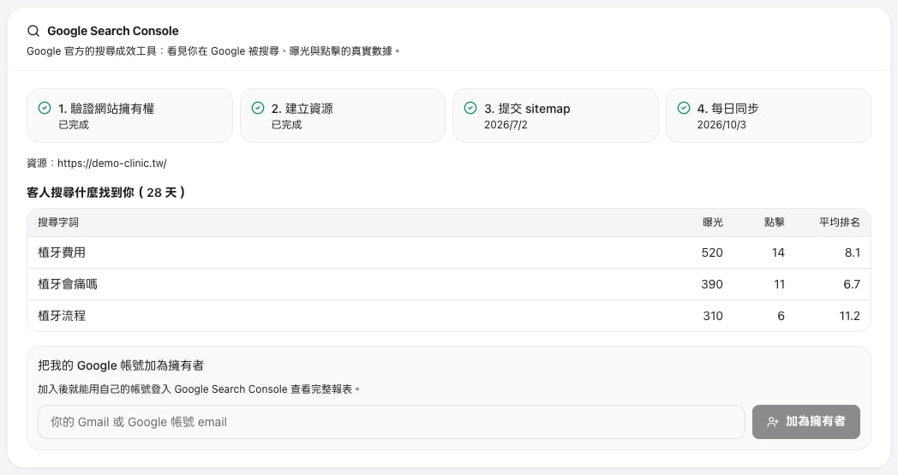
Task: Click the 平均排名 column header
Action: (839, 222)
